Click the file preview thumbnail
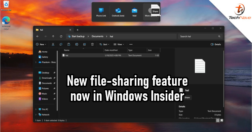 (200, 66)
